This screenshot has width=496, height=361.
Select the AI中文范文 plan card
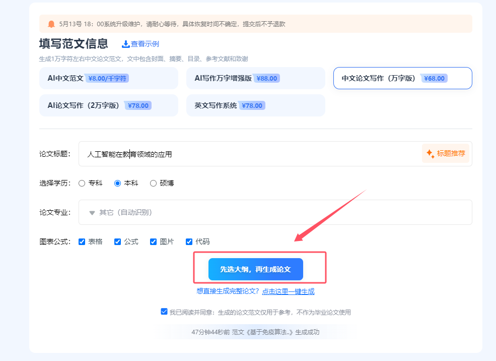pyautogui.click(x=108, y=78)
